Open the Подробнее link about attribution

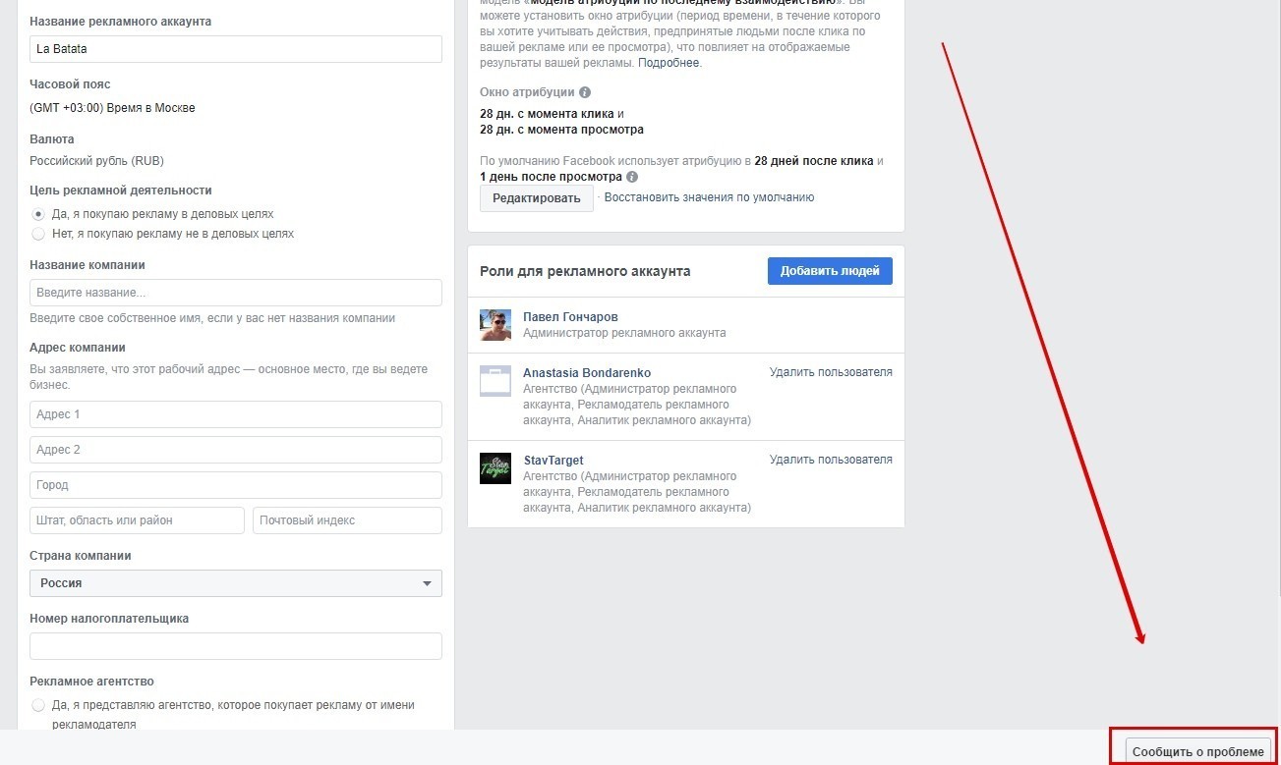(669, 63)
